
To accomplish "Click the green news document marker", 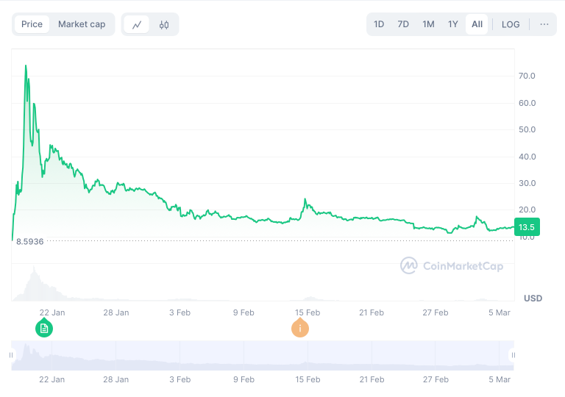I will pos(44,328).
